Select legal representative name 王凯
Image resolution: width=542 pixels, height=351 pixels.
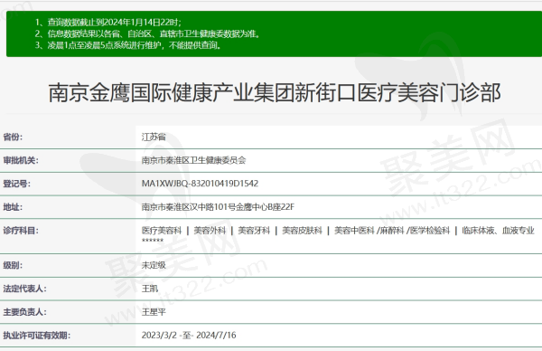pyautogui.click(x=150, y=289)
